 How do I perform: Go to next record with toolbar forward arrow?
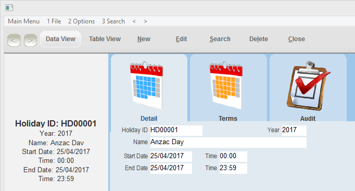tap(30, 40)
